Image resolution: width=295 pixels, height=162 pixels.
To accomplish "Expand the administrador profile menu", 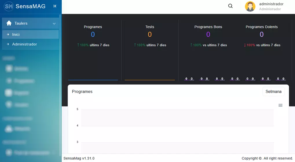I will (271, 6).
